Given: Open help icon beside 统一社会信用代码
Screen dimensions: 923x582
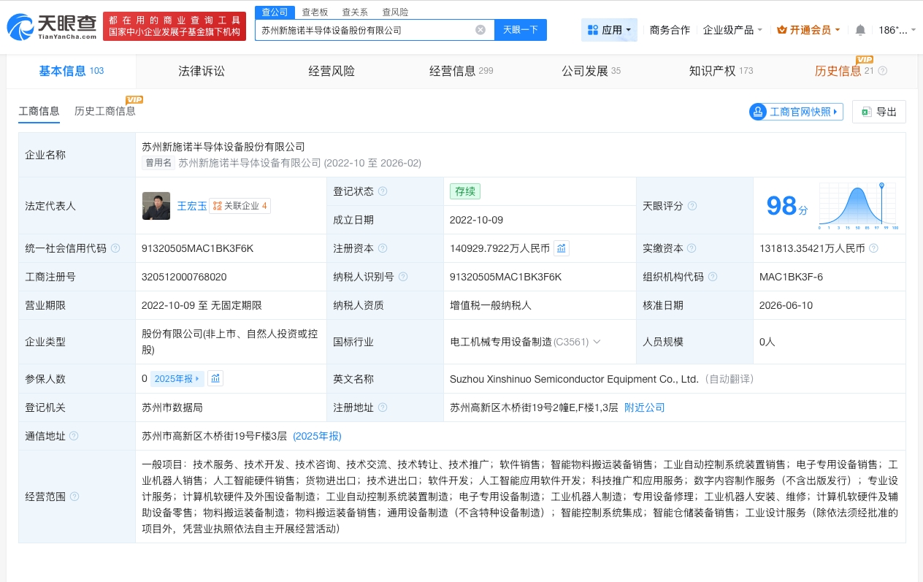Looking at the screenshot, I should click(115, 248).
